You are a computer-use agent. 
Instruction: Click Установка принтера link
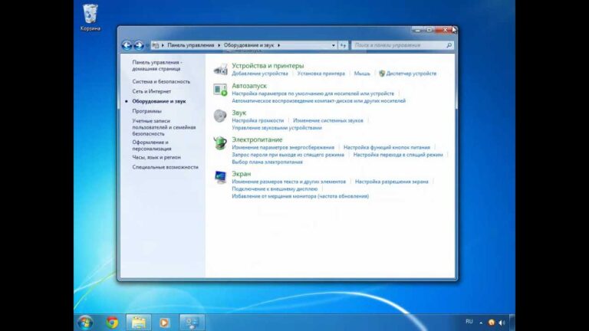coord(321,74)
